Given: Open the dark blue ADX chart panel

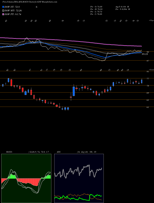Looking at the screenshot, I should [x=79, y=178].
